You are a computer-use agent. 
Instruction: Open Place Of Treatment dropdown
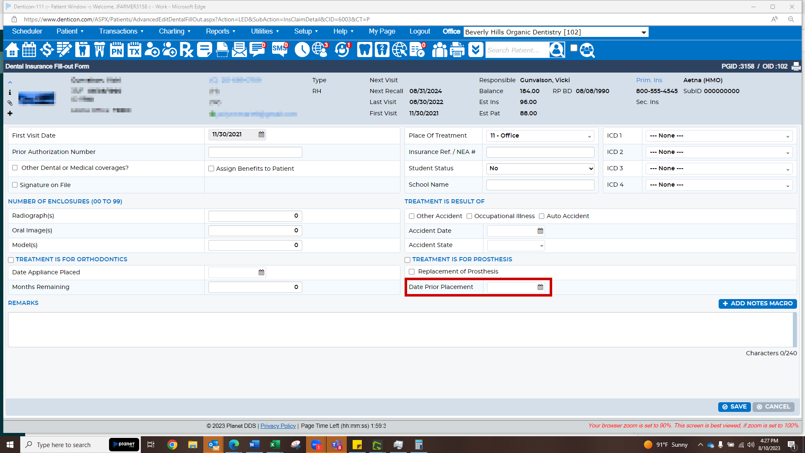pyautogui.click(x=540, y=136)
